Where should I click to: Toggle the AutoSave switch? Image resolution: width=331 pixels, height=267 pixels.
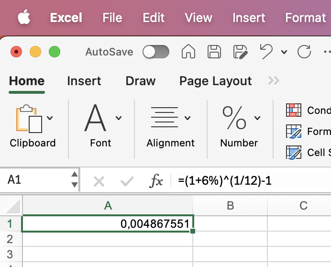pyautogui.click(x=156, y=52)
